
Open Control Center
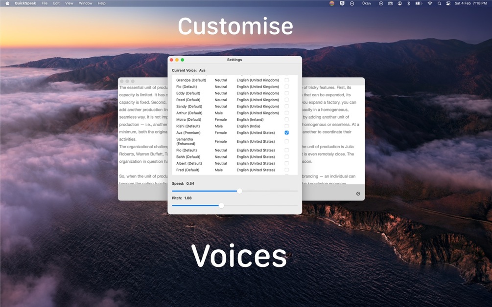coord(448,3)
